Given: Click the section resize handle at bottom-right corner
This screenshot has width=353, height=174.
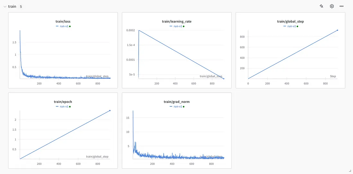Looking at the screenshot, I should coord(349,171).
